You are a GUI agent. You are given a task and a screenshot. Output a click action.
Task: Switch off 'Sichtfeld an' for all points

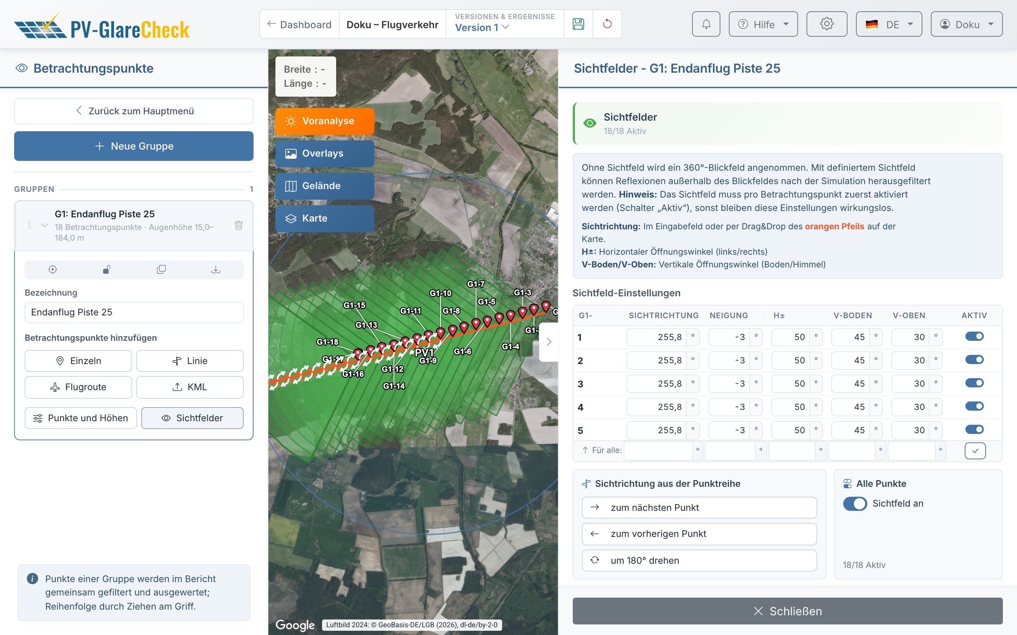[x=855, y=503]
